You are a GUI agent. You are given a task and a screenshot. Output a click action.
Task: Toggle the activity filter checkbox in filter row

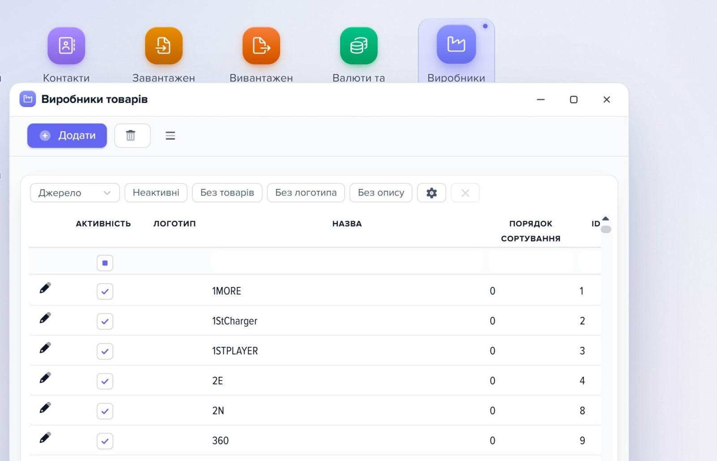105,263
